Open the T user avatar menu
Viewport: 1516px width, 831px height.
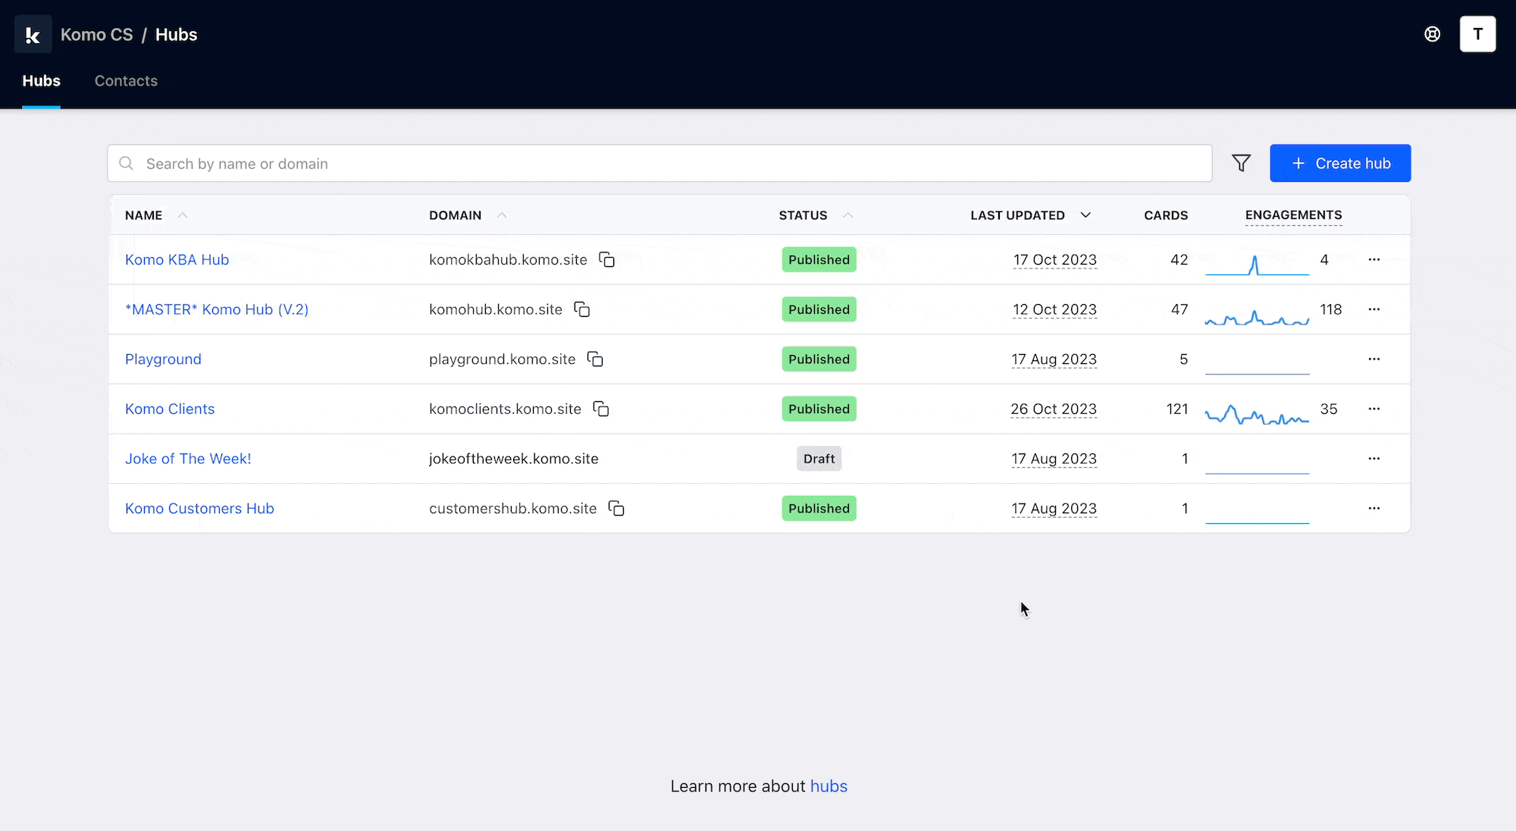(x=1477, y=34)
